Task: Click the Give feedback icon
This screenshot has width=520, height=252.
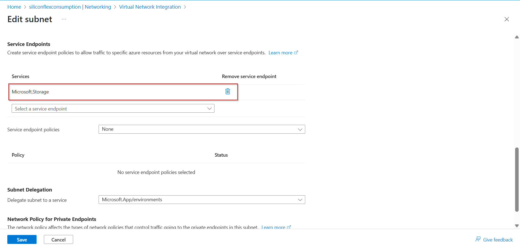Action: 478,239
